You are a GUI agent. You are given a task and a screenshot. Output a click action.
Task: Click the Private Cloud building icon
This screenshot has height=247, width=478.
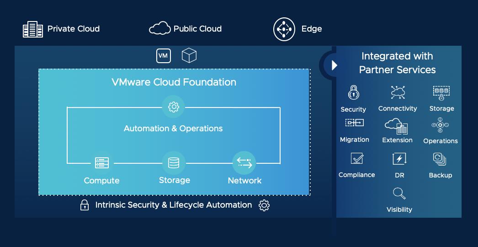[33, 29]
